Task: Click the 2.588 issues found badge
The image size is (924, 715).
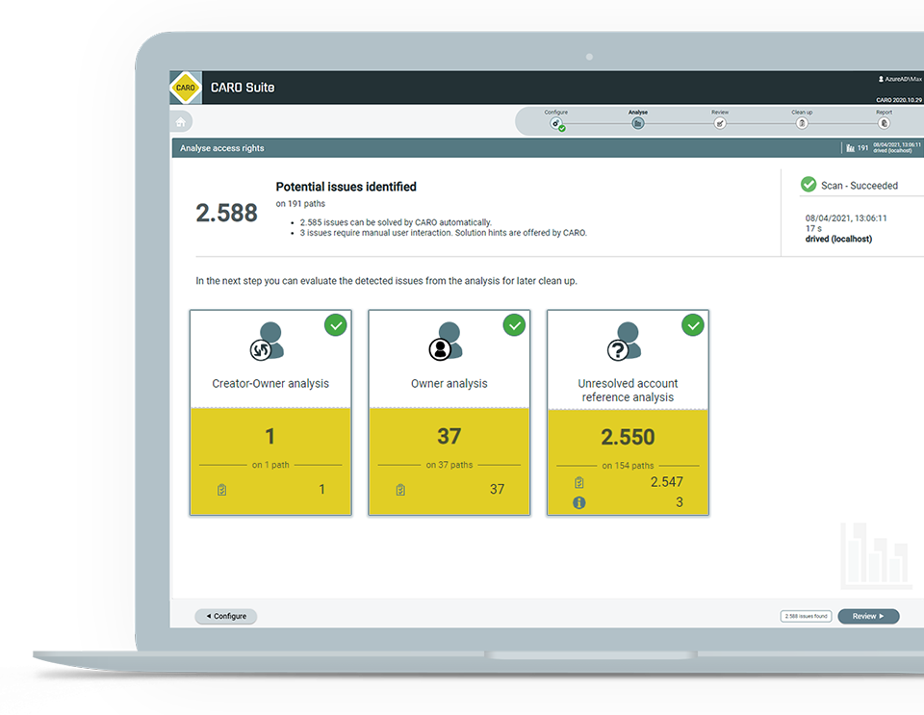Action: (807, 616)
